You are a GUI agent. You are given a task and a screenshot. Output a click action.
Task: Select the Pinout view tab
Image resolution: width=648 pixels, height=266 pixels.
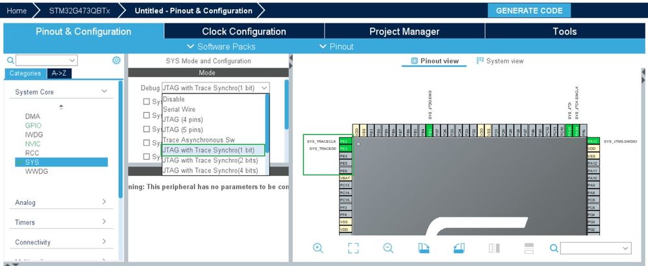tap(435, 61)
